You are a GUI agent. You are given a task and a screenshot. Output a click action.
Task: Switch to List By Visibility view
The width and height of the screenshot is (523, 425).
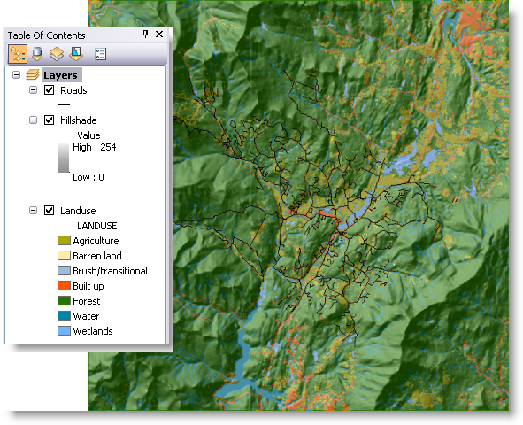[x=57, y=54]
